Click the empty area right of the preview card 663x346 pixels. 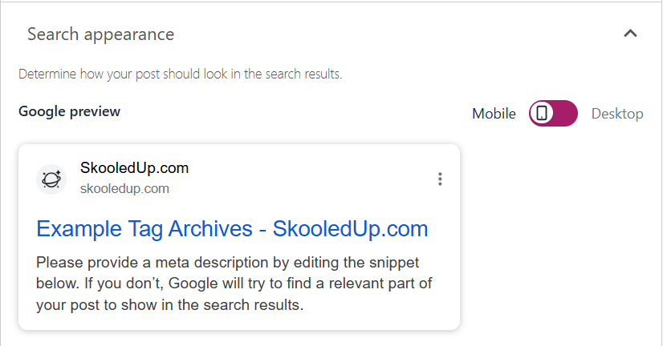[562, 240]
